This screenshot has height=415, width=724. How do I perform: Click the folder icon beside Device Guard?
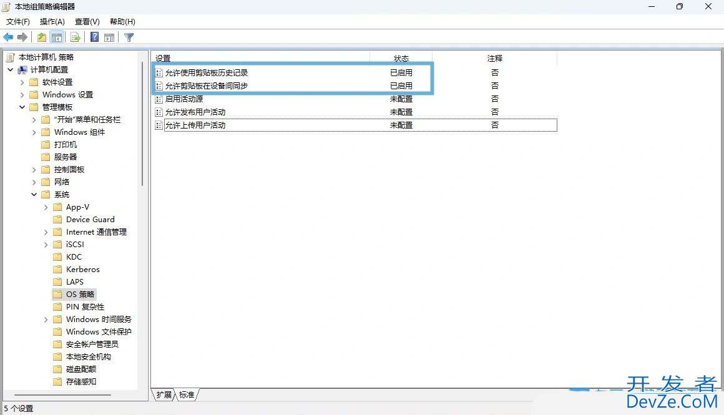[x=57, y=219]
